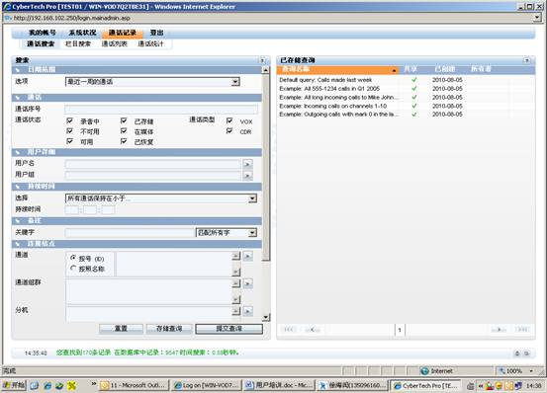The image size is (547, 393).
Task: Click the 用户组 input field
Action: (x=152, y=175)
